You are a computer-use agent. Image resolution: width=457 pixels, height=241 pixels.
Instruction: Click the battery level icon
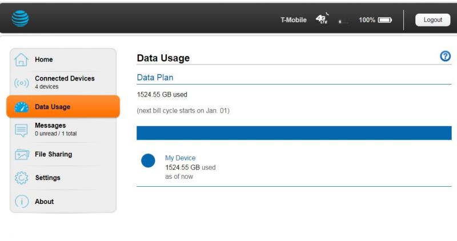coord(384,20)
